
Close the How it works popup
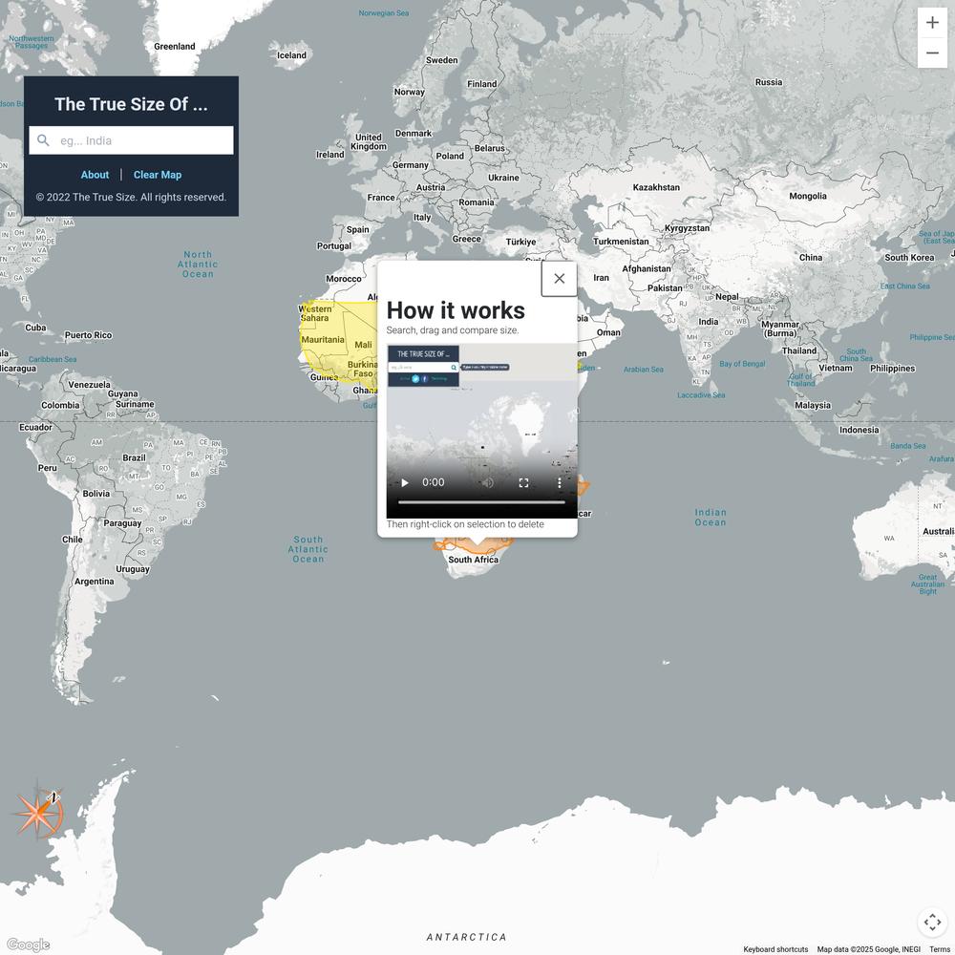(x=559, y=278)
